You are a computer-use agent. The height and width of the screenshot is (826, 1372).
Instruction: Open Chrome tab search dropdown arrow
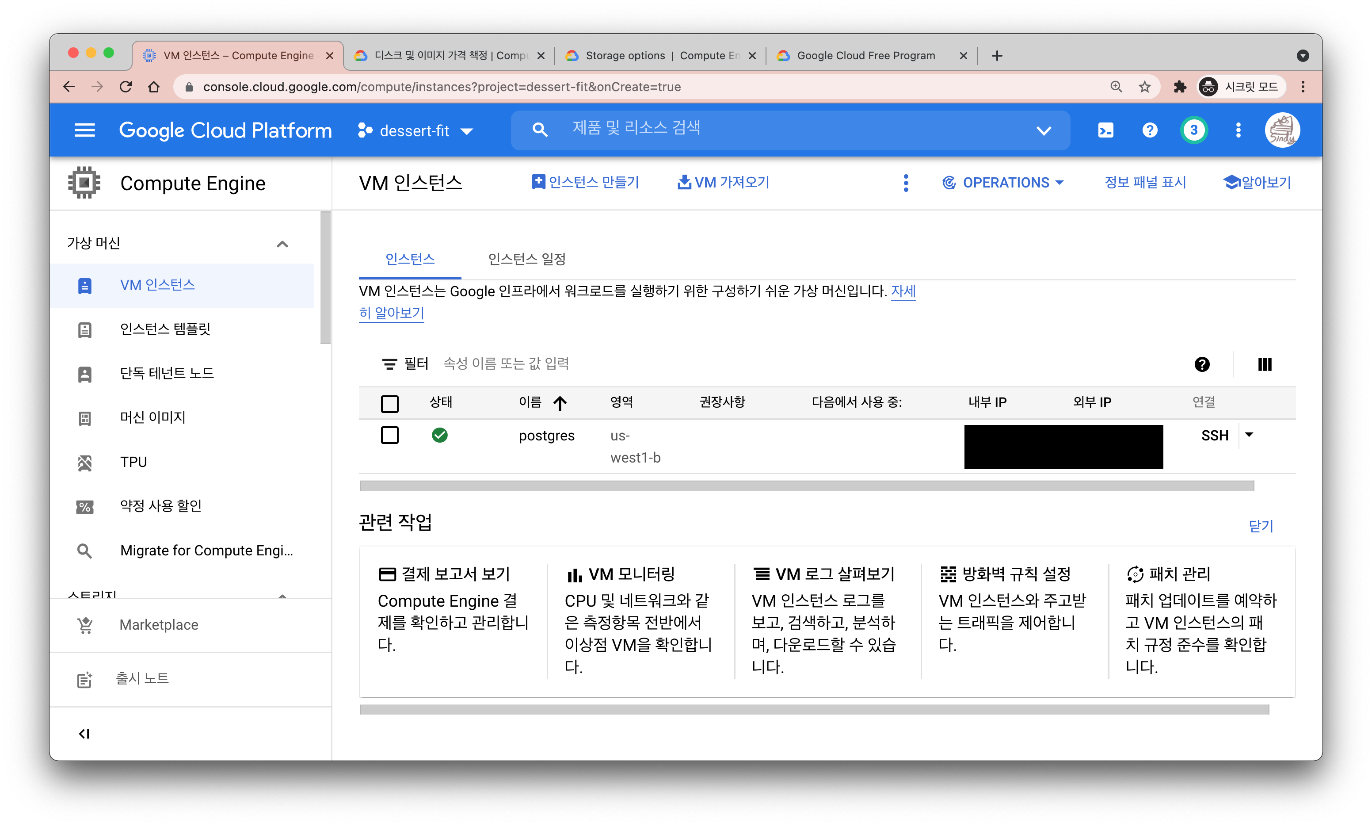1303,56
